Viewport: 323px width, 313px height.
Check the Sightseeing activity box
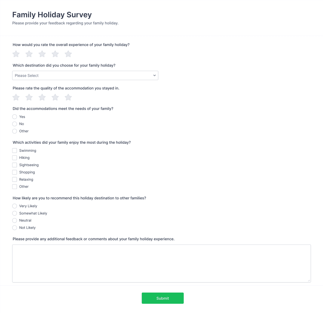point(14,165)
